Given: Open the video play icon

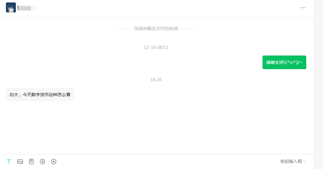Looking at the screenshot, I should 54,162.
